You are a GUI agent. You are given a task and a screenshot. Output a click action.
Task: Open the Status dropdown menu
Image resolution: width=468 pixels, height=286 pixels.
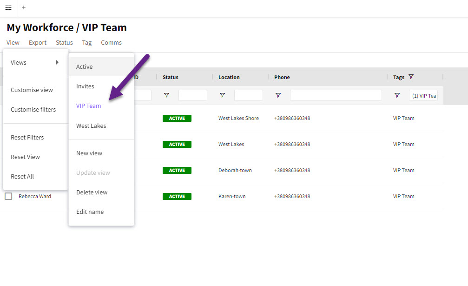(64, 42)
